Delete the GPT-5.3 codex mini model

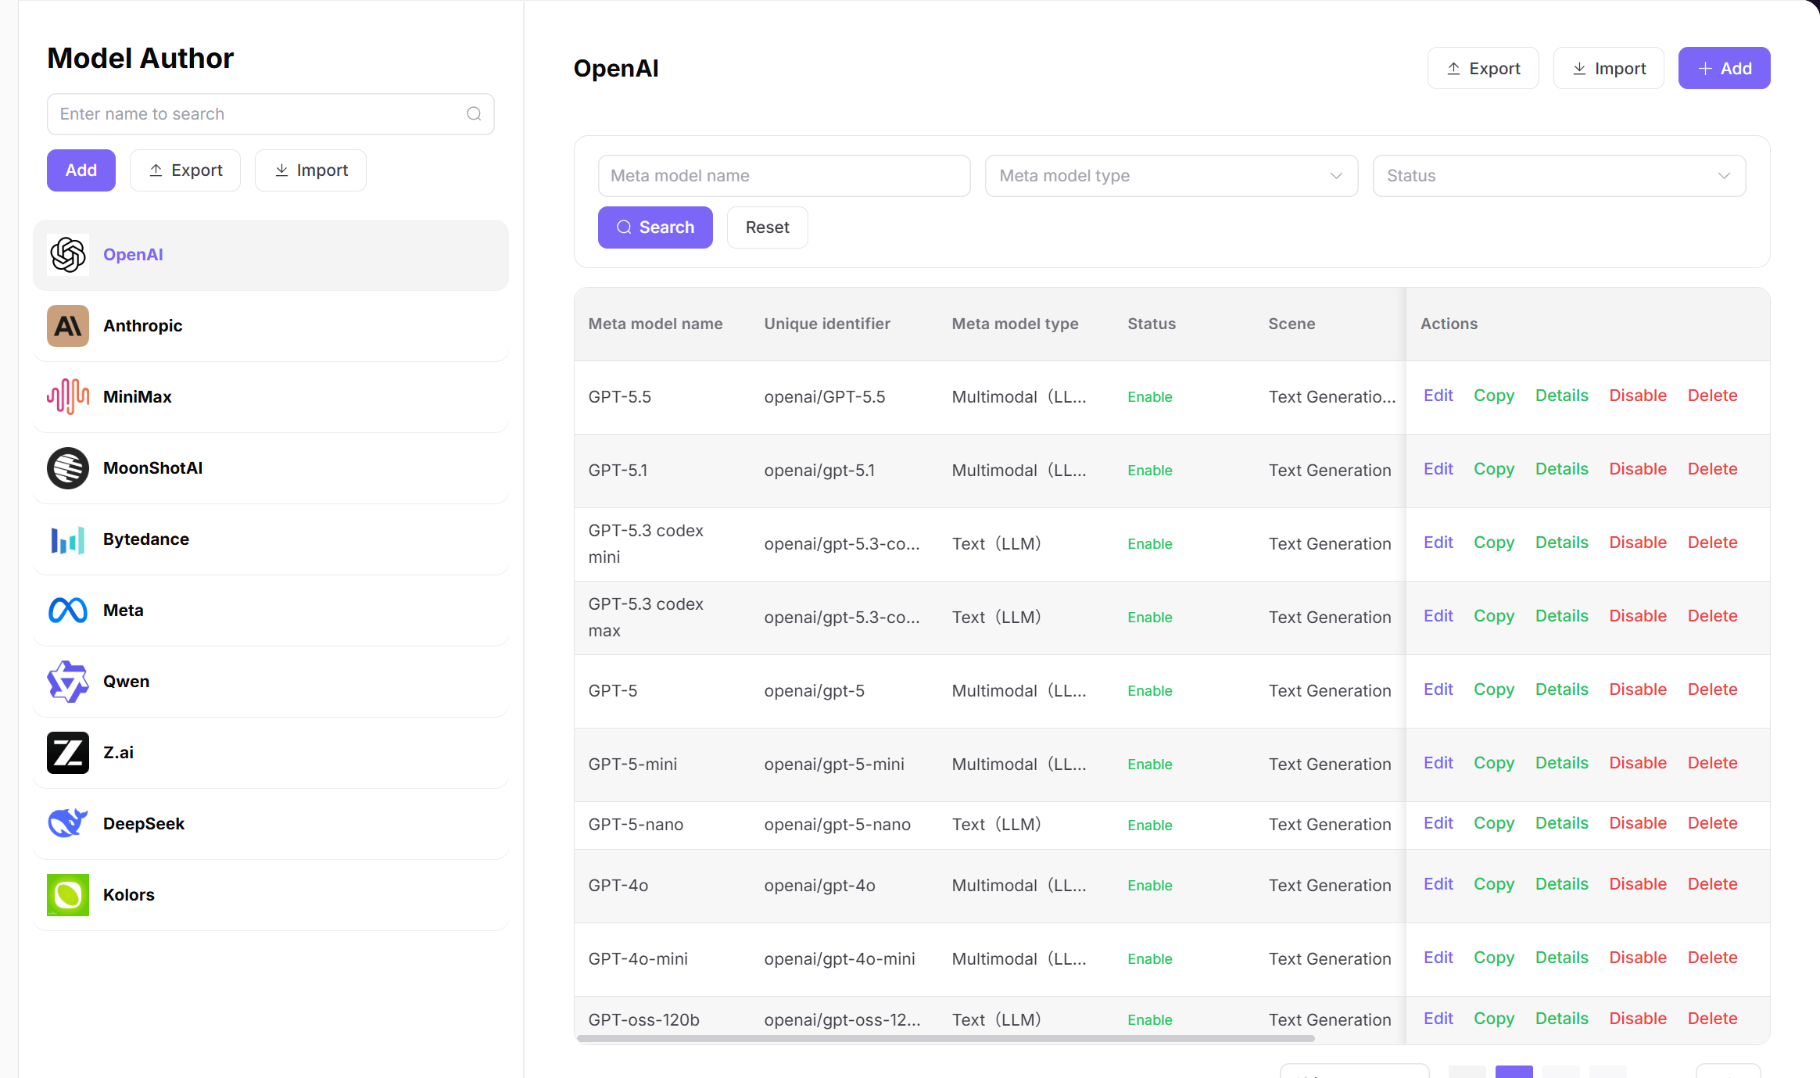[1713, 543]
